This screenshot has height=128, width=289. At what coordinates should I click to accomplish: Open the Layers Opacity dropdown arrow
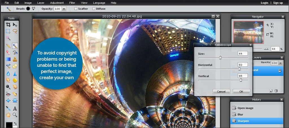tap(280, 63)
